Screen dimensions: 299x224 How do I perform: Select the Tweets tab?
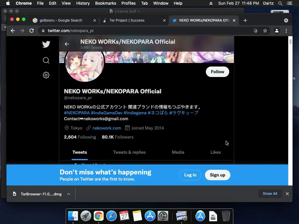point(79,152)
